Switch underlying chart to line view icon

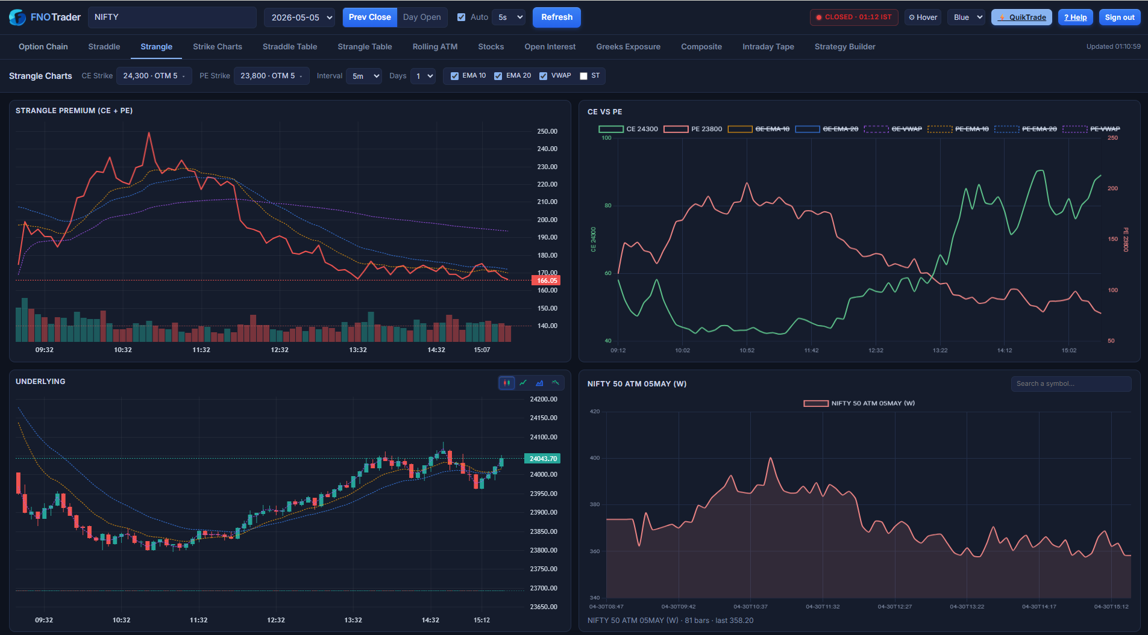[523, 383]
